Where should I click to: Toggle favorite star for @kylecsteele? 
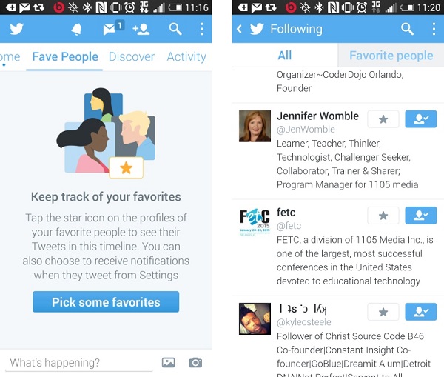(x=383, y=312)
